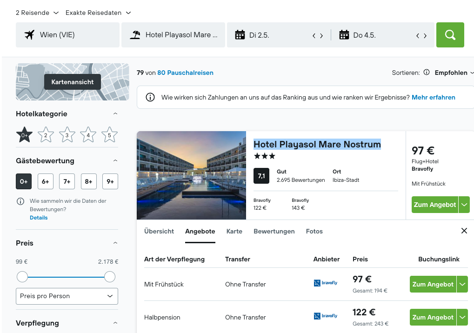This screenshot has height=333, width=474.
Task: Collapse the Verpflegung filter section
Action: pos(115,323)
